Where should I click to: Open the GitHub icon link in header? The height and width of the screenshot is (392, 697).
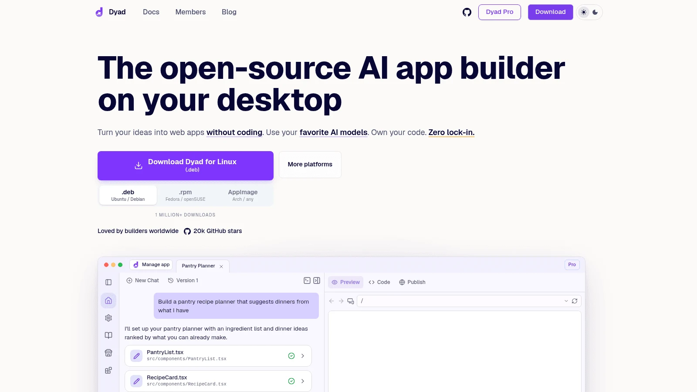(467, 12)
